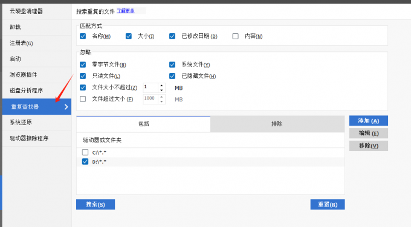
Task: Select the D:\*.* row text
Action: (x=99, y=162)
